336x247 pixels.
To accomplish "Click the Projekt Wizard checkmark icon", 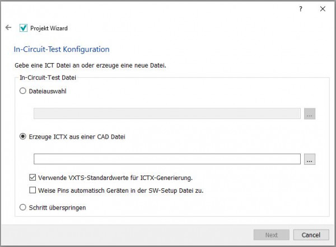I will click(23, 28).
